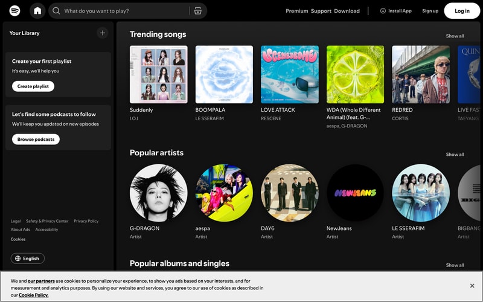Click 'Popular albums and singles' heading

point(179,263)
